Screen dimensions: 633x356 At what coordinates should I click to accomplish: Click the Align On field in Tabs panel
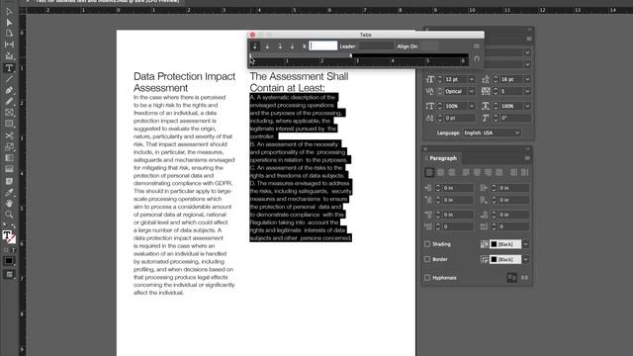tap(428, 46)
